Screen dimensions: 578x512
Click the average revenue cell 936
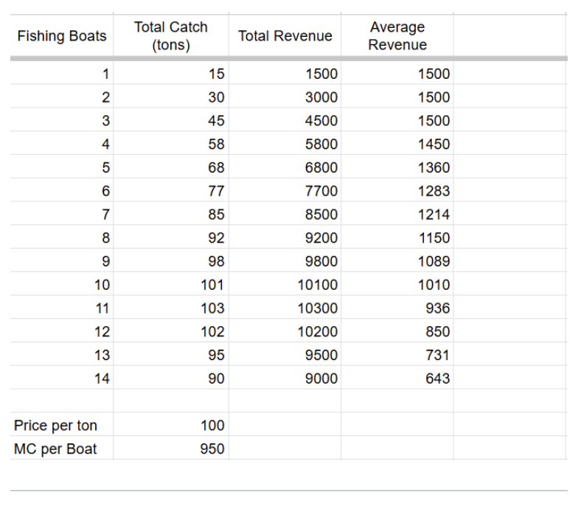(x=397, y=307)
